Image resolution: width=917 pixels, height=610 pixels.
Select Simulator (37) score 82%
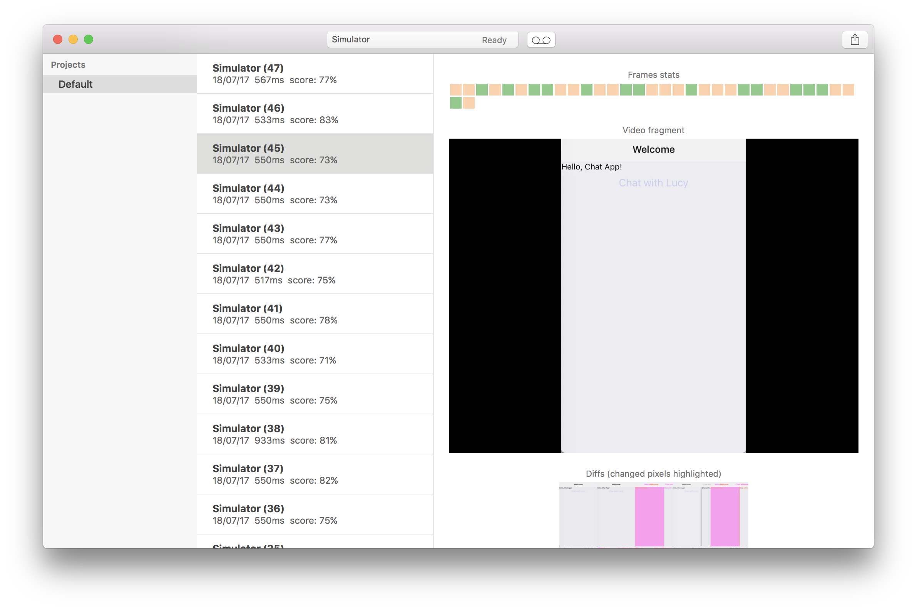click(315, 474)
